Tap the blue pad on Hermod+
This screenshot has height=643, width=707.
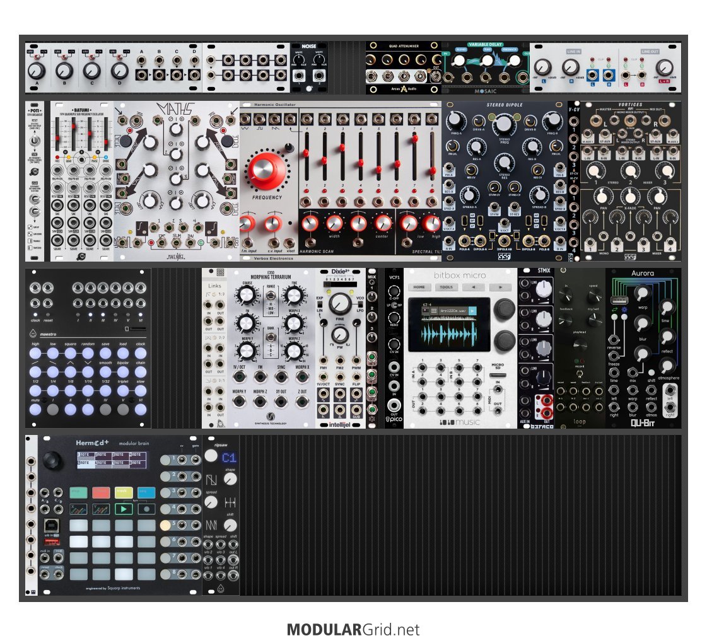(x=146, y=492)
